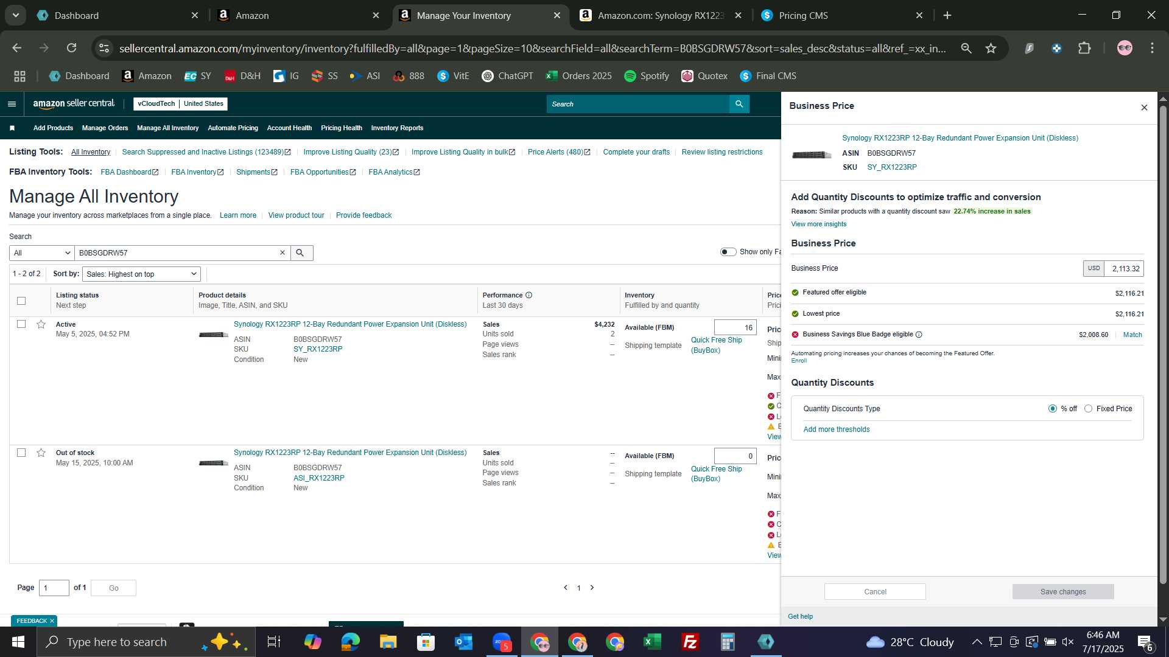The width and height of the screenshot is (1169, 657).
Task: Clear the B0BSGDRW57 search term
Action: point(283,253)
